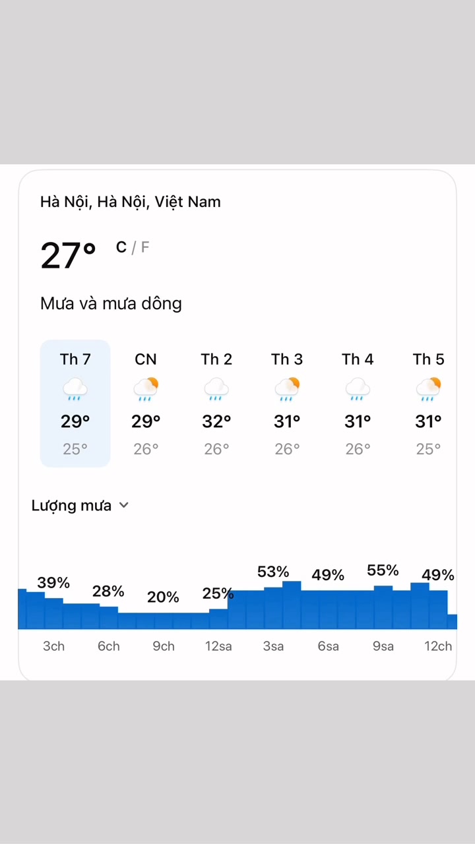475x844 pixels.
Task: Open the Th 3 daily forecast
Action: (x=287, y=404)
